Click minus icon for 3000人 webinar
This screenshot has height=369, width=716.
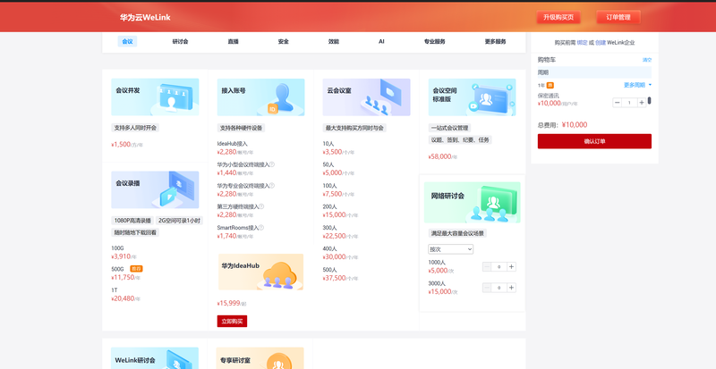487,288
